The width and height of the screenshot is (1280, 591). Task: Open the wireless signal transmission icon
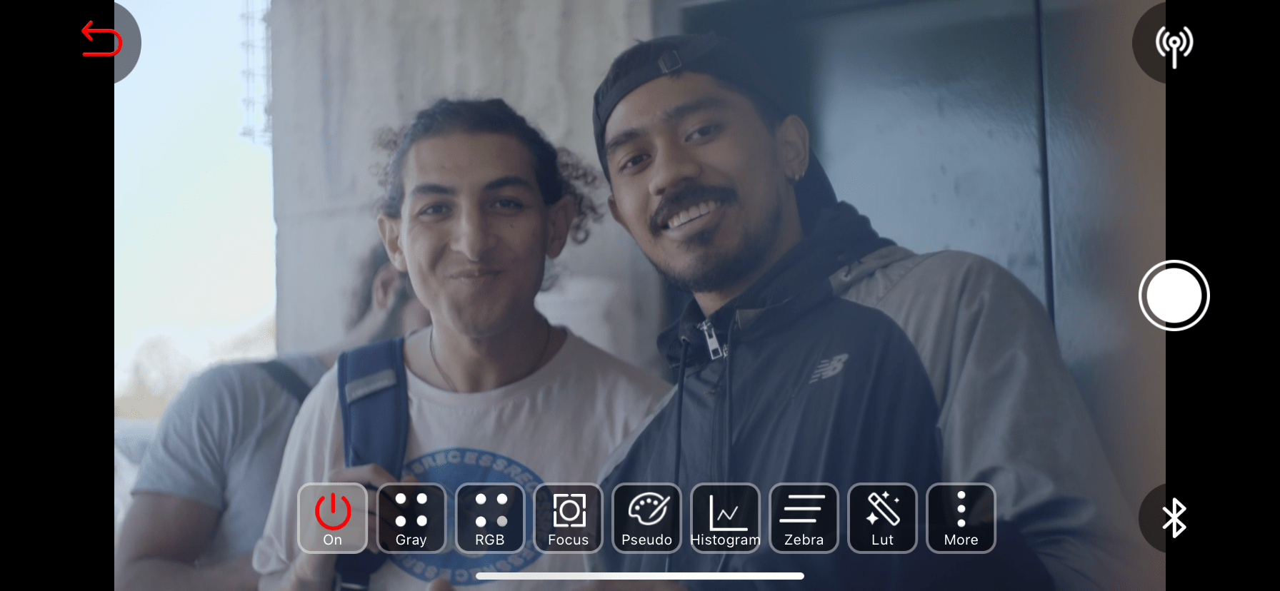pyautogui.click(x=1174, y=46)
